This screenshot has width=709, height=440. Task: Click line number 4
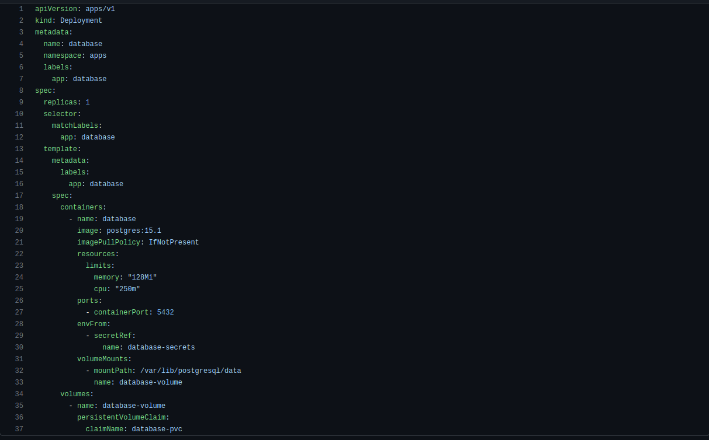[21, 44]
